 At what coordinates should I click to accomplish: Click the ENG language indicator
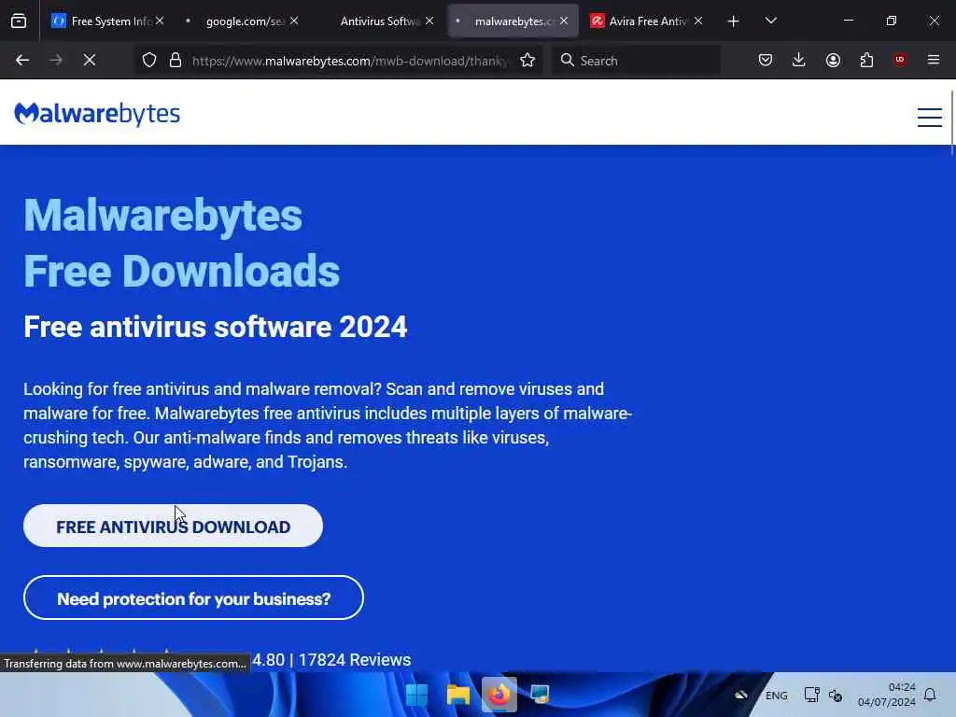[776, 695]
